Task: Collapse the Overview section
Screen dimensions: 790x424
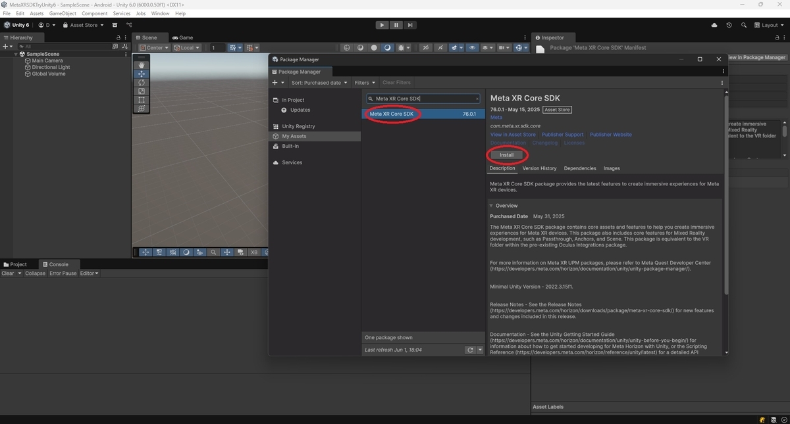Action: [x=492, y=206]
